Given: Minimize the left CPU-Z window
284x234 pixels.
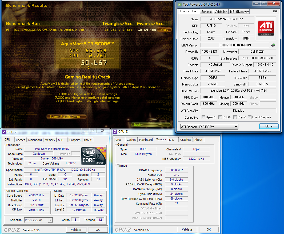Looking at the screenshot, I should point(86,131).
